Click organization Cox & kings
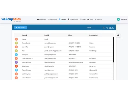This screenshot has width=128, height=96. 93,51
